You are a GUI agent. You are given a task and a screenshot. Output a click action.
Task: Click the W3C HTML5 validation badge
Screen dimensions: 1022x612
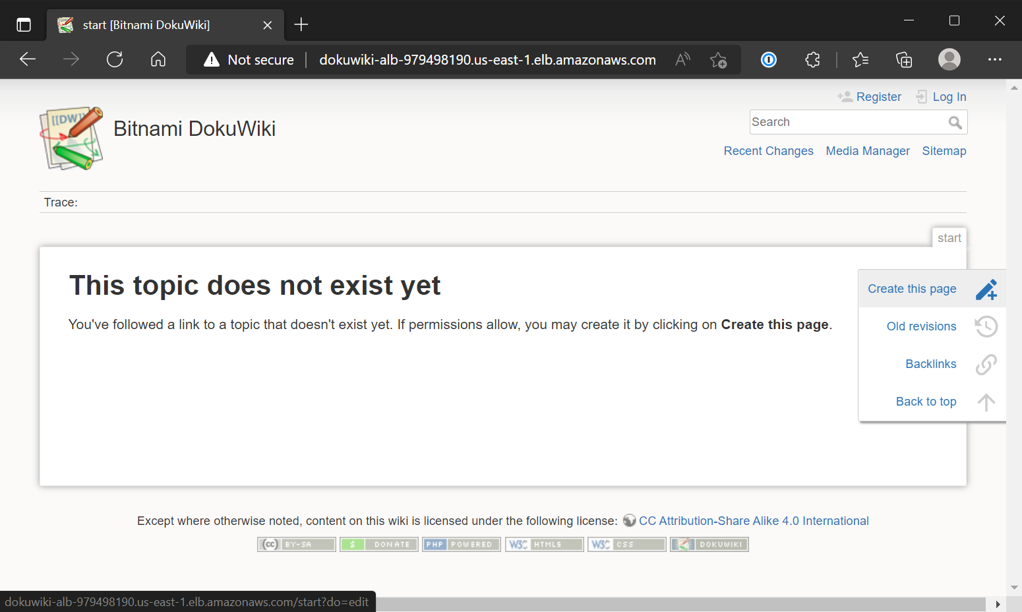545,544
